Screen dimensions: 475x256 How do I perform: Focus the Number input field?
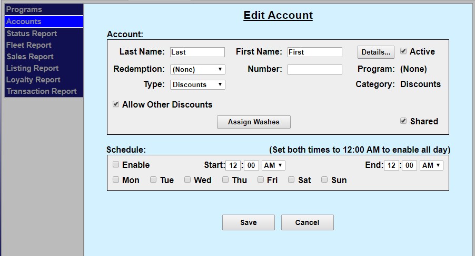314,69
